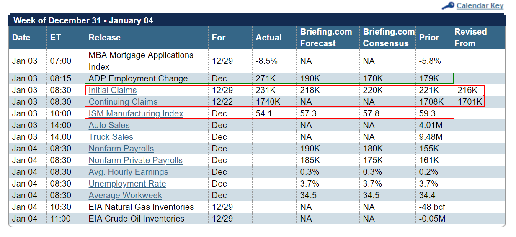The image size is (516, 237).
Task: Click the revised-from value 216K
Action: pos(467,90)
